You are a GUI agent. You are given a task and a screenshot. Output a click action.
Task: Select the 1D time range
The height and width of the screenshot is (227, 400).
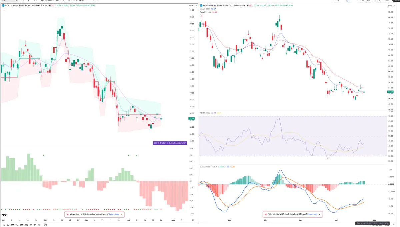(x=4, y=225)
